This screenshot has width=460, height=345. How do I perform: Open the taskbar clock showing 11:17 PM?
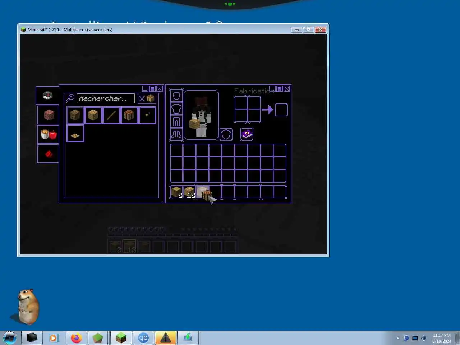coord(442,338)
